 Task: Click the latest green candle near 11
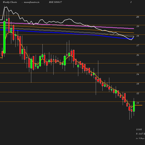[x=134, y=106]
